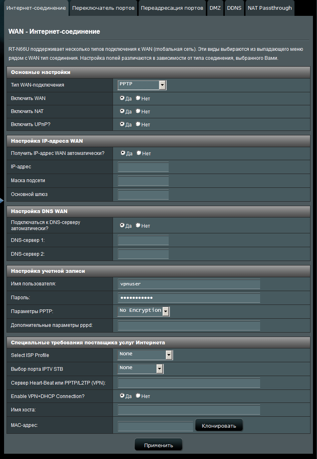
Task: Open the DDNS tab
Action: (234, 8)
